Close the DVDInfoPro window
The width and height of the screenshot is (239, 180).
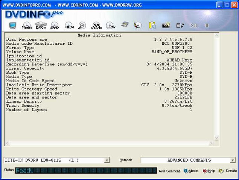pyautogui.click(x=234, y=5)
